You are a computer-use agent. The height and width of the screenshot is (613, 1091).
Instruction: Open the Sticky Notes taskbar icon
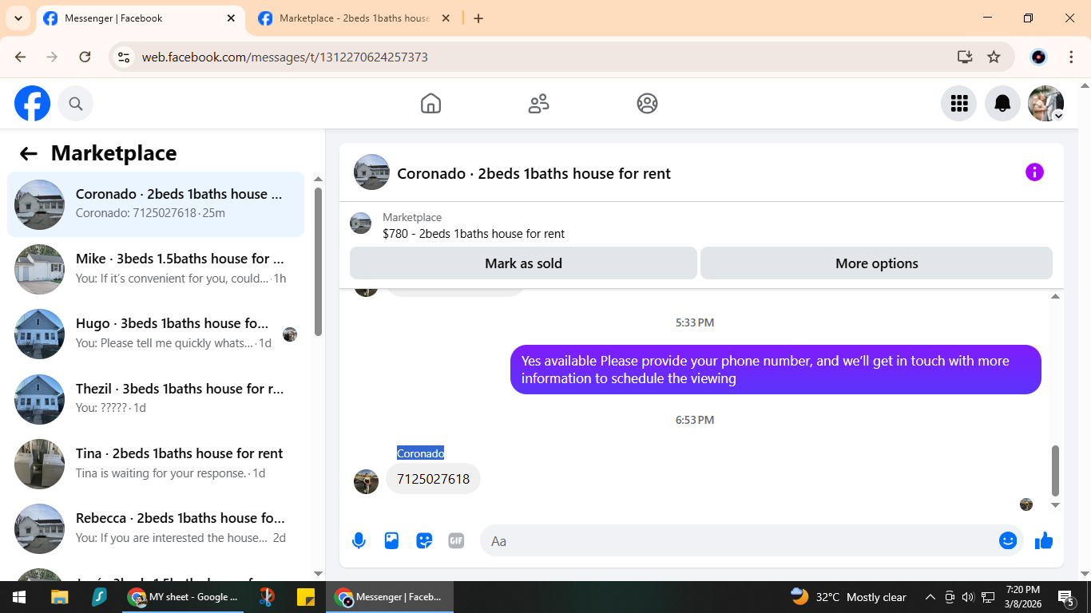tap(305, 597)
